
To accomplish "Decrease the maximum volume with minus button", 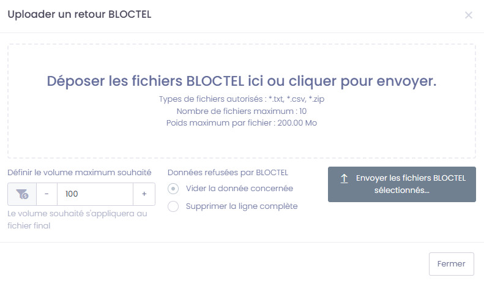I will coord(47,194).
